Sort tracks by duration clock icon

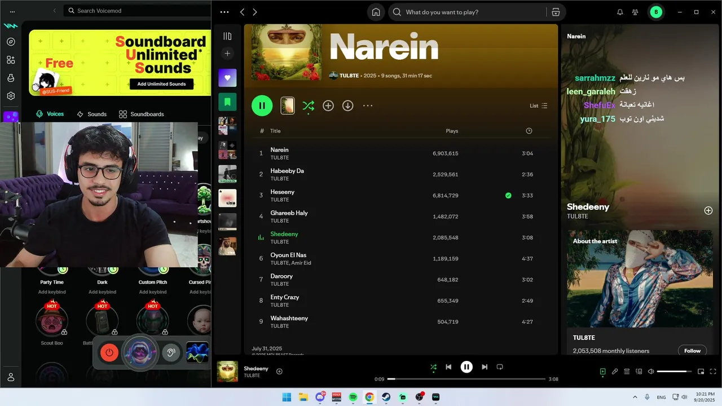coord(529,131)
